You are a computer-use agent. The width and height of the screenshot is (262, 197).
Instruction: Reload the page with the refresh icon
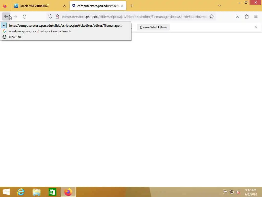click(x=25, y=17)
